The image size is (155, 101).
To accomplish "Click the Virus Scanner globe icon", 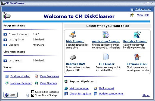I will (x=36, y=83).
